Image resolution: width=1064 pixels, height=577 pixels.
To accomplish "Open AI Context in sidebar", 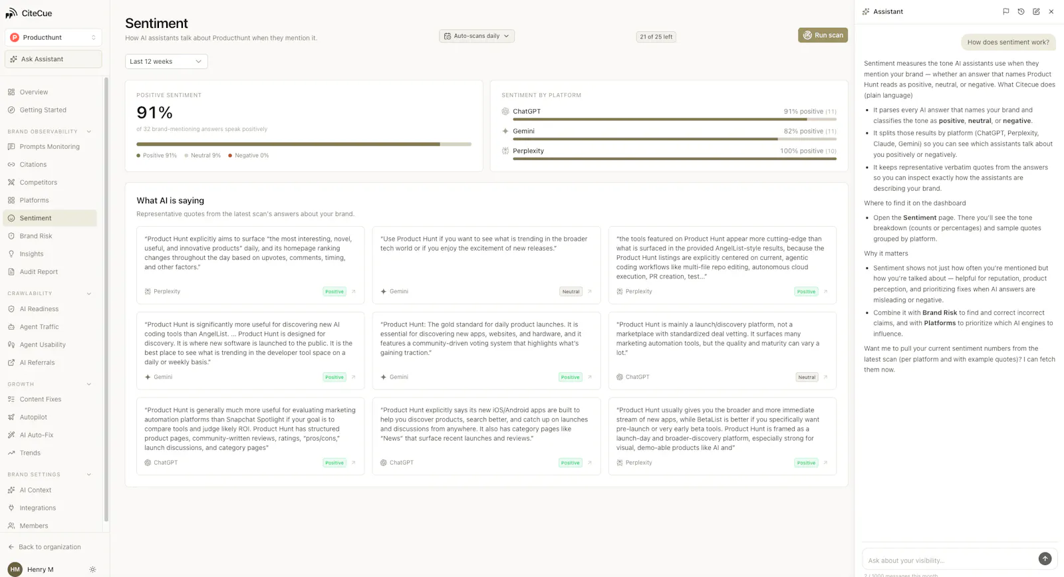I will point(50,491).
